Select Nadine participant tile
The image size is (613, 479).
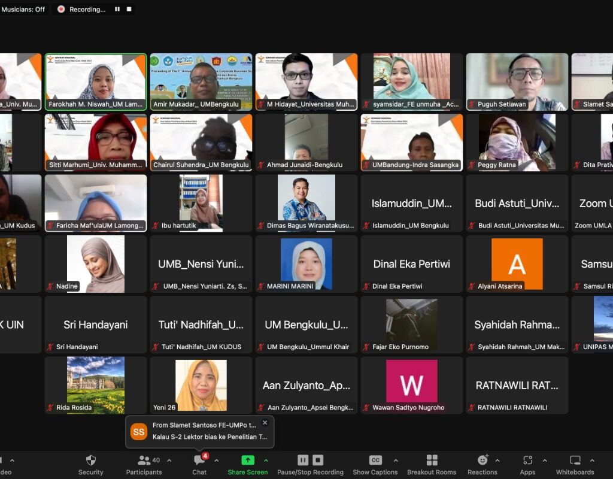point(96,263)
